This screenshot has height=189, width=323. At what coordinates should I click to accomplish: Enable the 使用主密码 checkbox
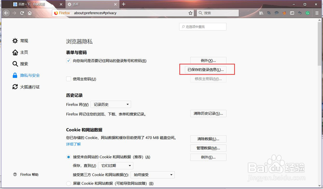(68, 79)
